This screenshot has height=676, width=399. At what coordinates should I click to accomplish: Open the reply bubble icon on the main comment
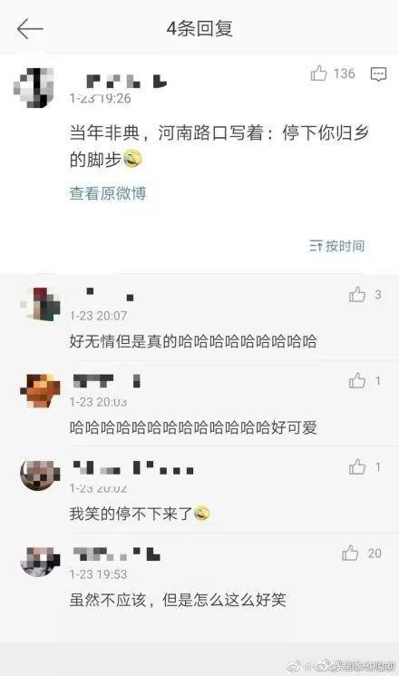[x=378, y=74]
